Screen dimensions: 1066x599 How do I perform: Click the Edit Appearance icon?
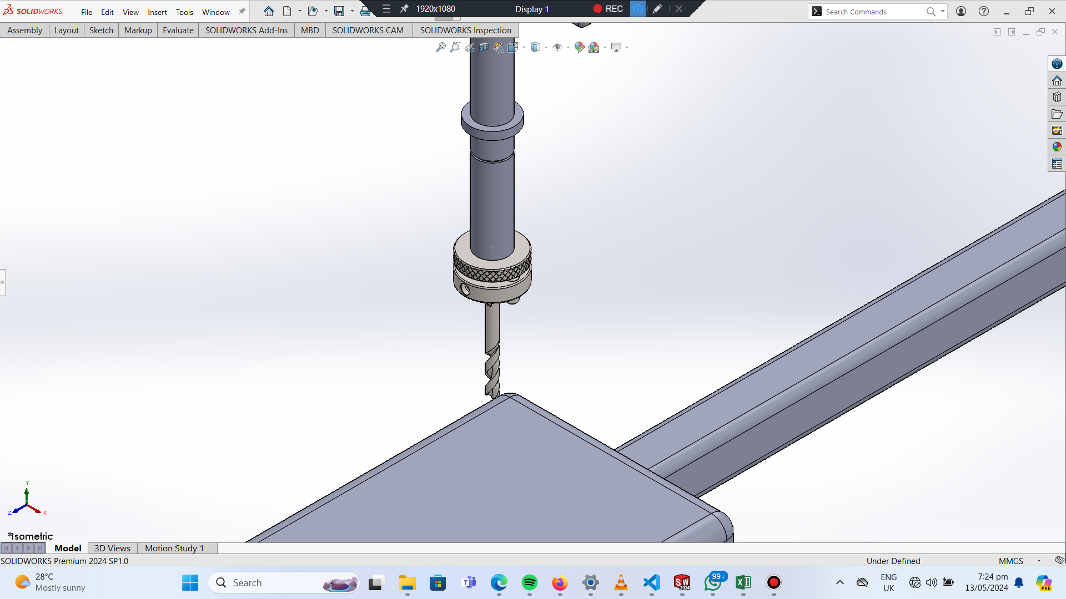click(x=579, y=48)
